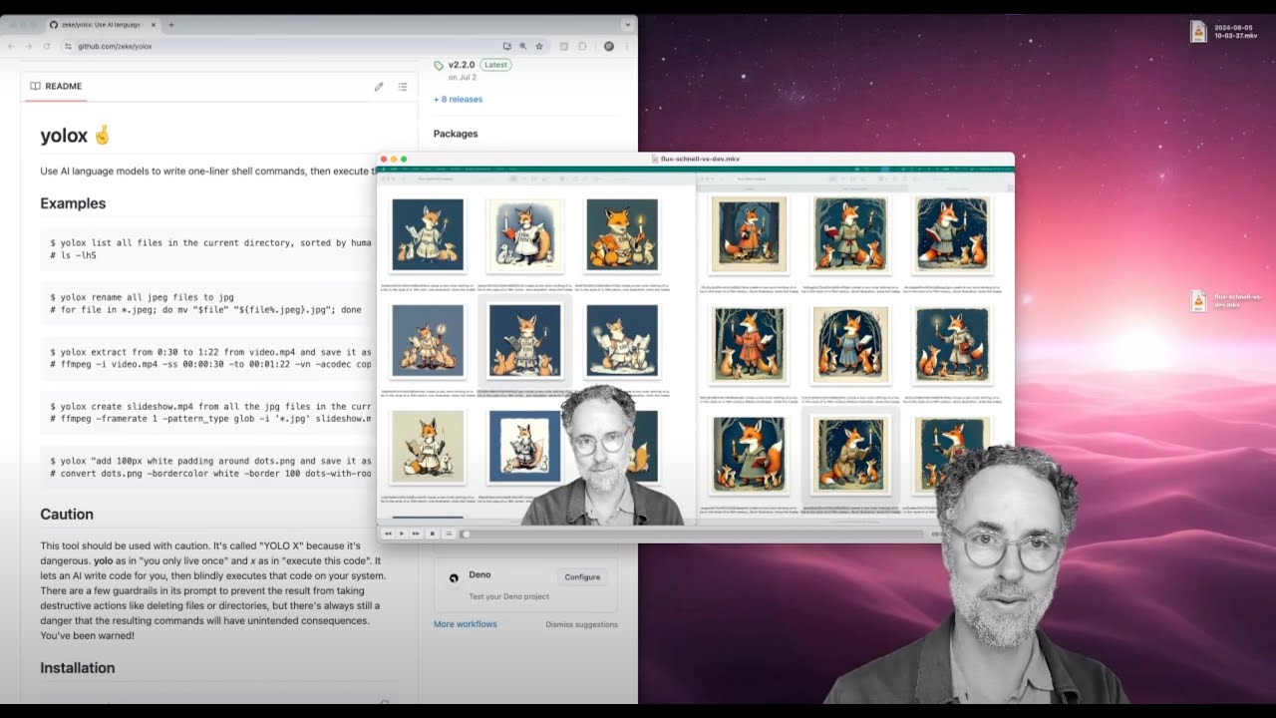Open the v2.2.0 release link

[x=463, y=65]
